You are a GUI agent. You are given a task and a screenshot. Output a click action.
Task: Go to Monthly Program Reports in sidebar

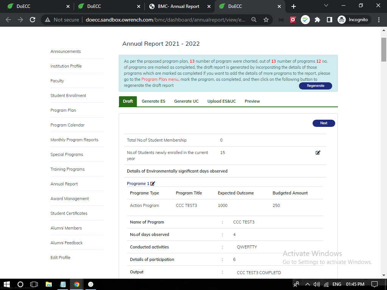click(x=74, y=140)
